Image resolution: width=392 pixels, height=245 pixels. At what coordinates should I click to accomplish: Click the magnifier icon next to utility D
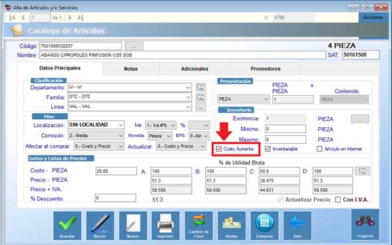(363, 171)
